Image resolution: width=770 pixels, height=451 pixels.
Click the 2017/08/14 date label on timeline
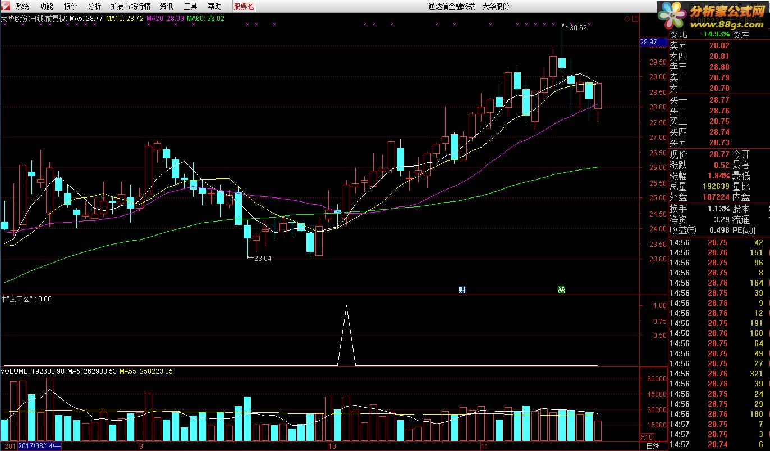pyautogui.click(x=39, y=446)
